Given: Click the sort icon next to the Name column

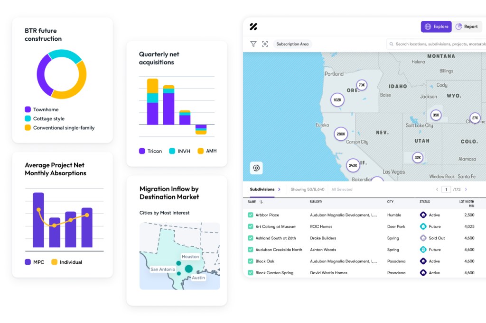Looking at the screenshot, I should [x=261, y=202].
